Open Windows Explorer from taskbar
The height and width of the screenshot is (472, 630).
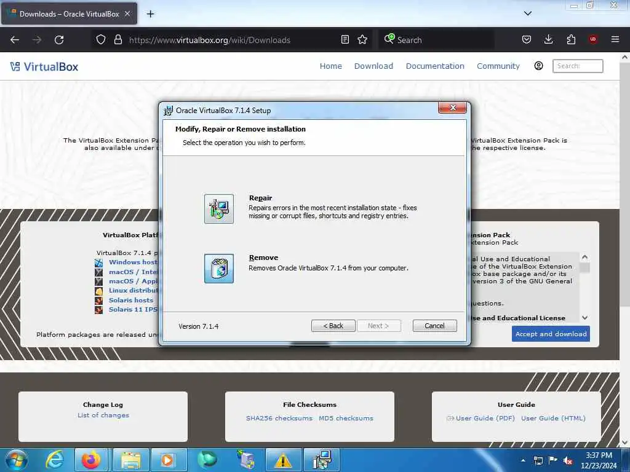coord(130,460)
